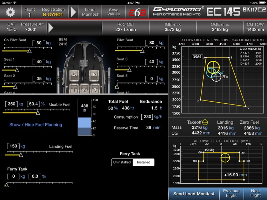Adjust Ferry Tank slider handle
This screenshot has height=200, width=267.
coord(6,185)
